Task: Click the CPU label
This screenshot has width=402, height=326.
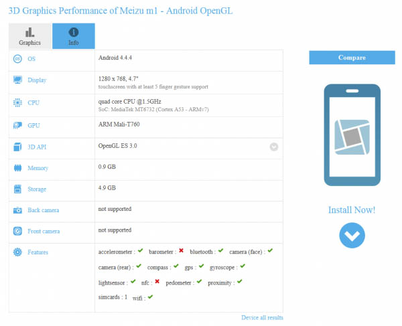Action: (33, 102)
